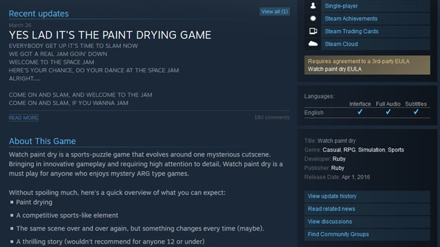Screen dimensions: 440x247
Task: Click the Title: Watch paint dry text
Action: (x=330, y=141)
